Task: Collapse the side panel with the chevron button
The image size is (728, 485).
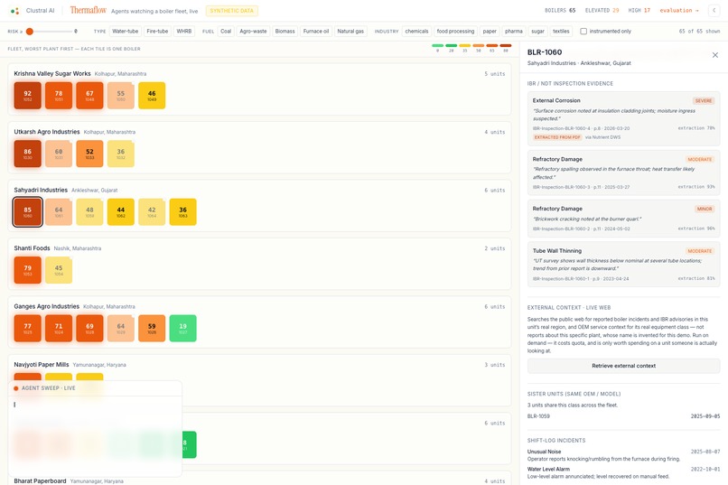Action: 714,10
